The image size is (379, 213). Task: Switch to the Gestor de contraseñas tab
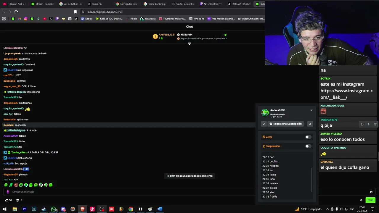tap(183, 4)
